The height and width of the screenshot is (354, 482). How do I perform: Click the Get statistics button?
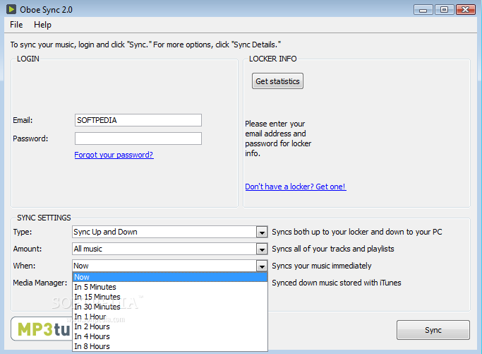(x=277, y=81)
